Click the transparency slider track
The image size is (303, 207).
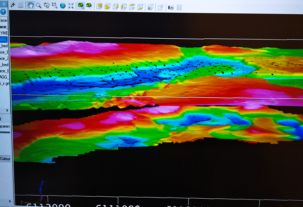(5, 132)
